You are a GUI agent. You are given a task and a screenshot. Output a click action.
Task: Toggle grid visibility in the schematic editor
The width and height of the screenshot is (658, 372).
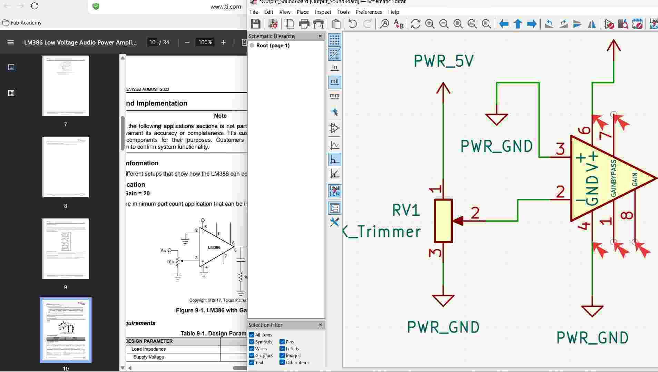[335, 40]
